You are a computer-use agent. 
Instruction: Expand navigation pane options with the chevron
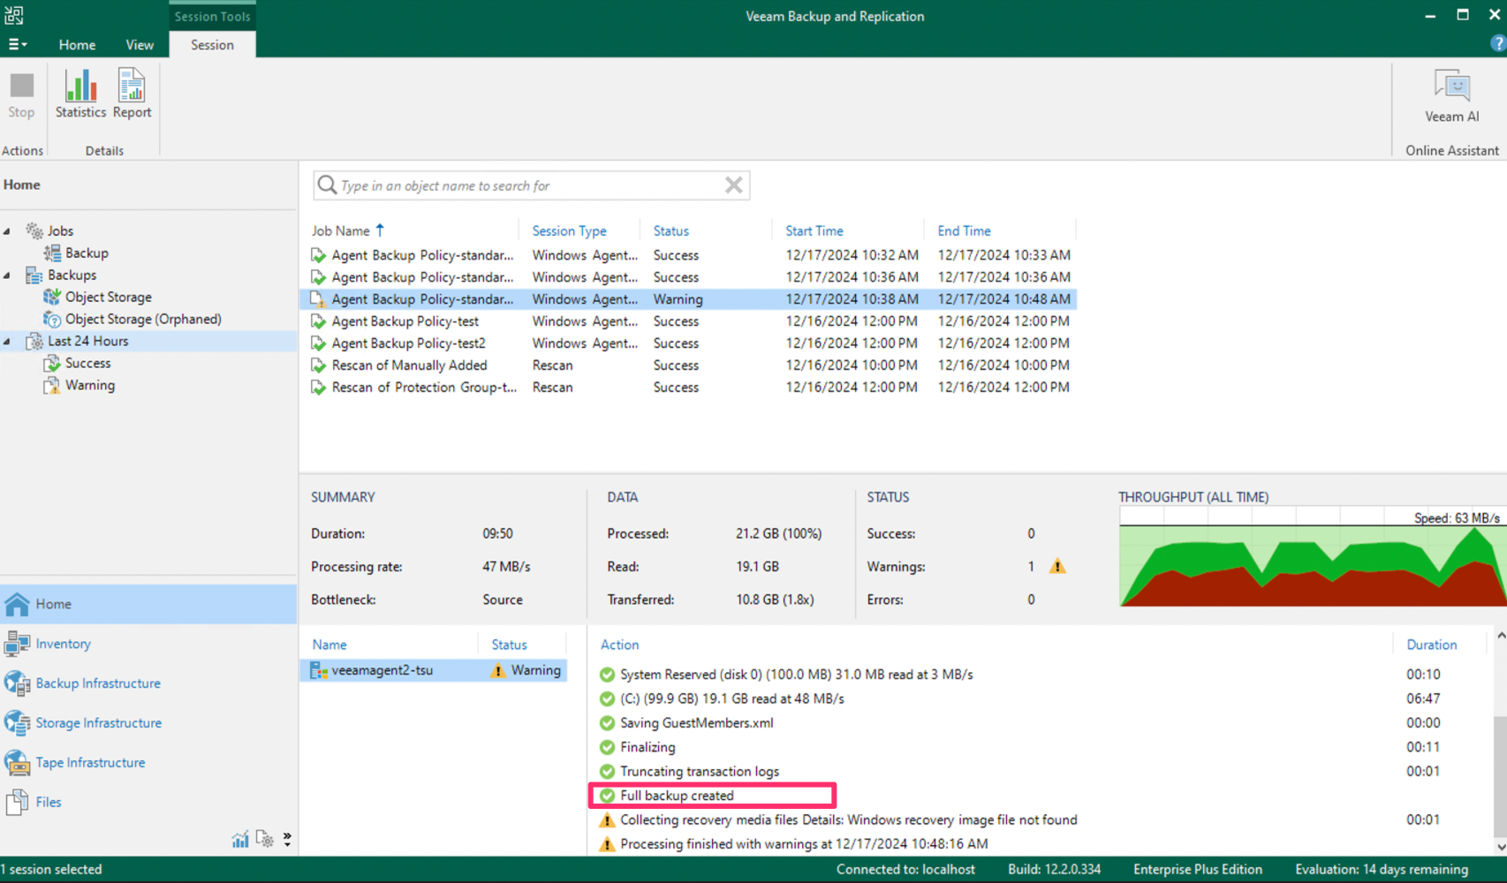287,839
